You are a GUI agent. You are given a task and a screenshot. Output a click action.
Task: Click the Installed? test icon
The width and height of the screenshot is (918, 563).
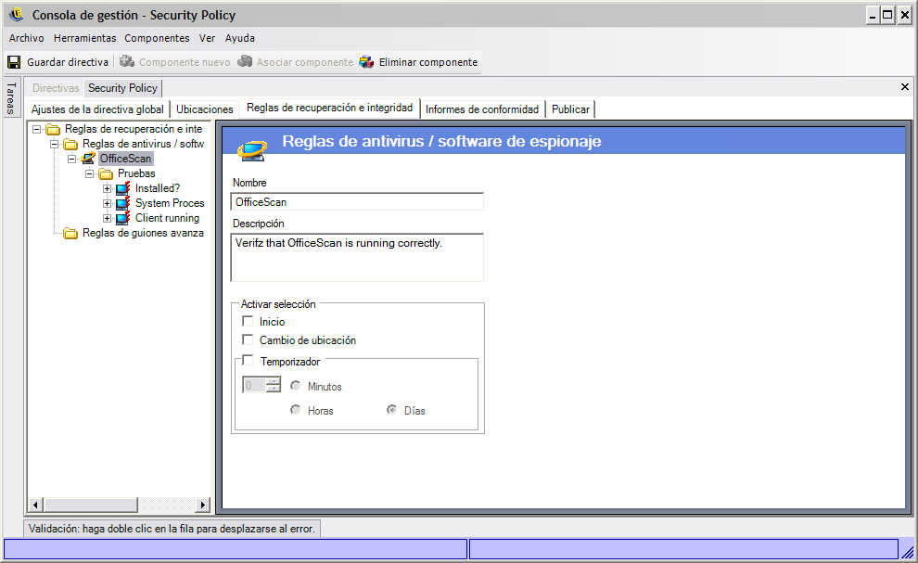point(123,188)
